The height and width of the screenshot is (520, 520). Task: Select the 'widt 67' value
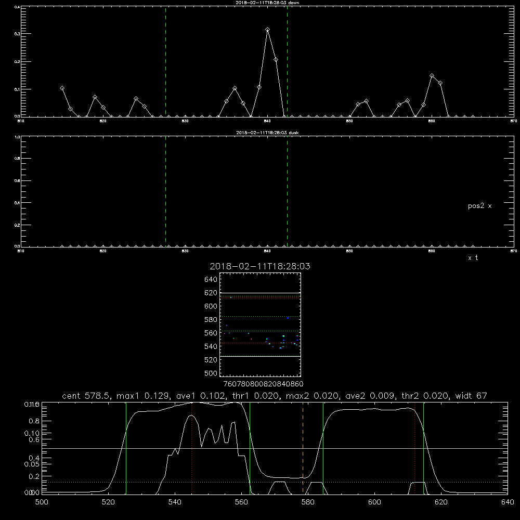click(x=471, y=396)
